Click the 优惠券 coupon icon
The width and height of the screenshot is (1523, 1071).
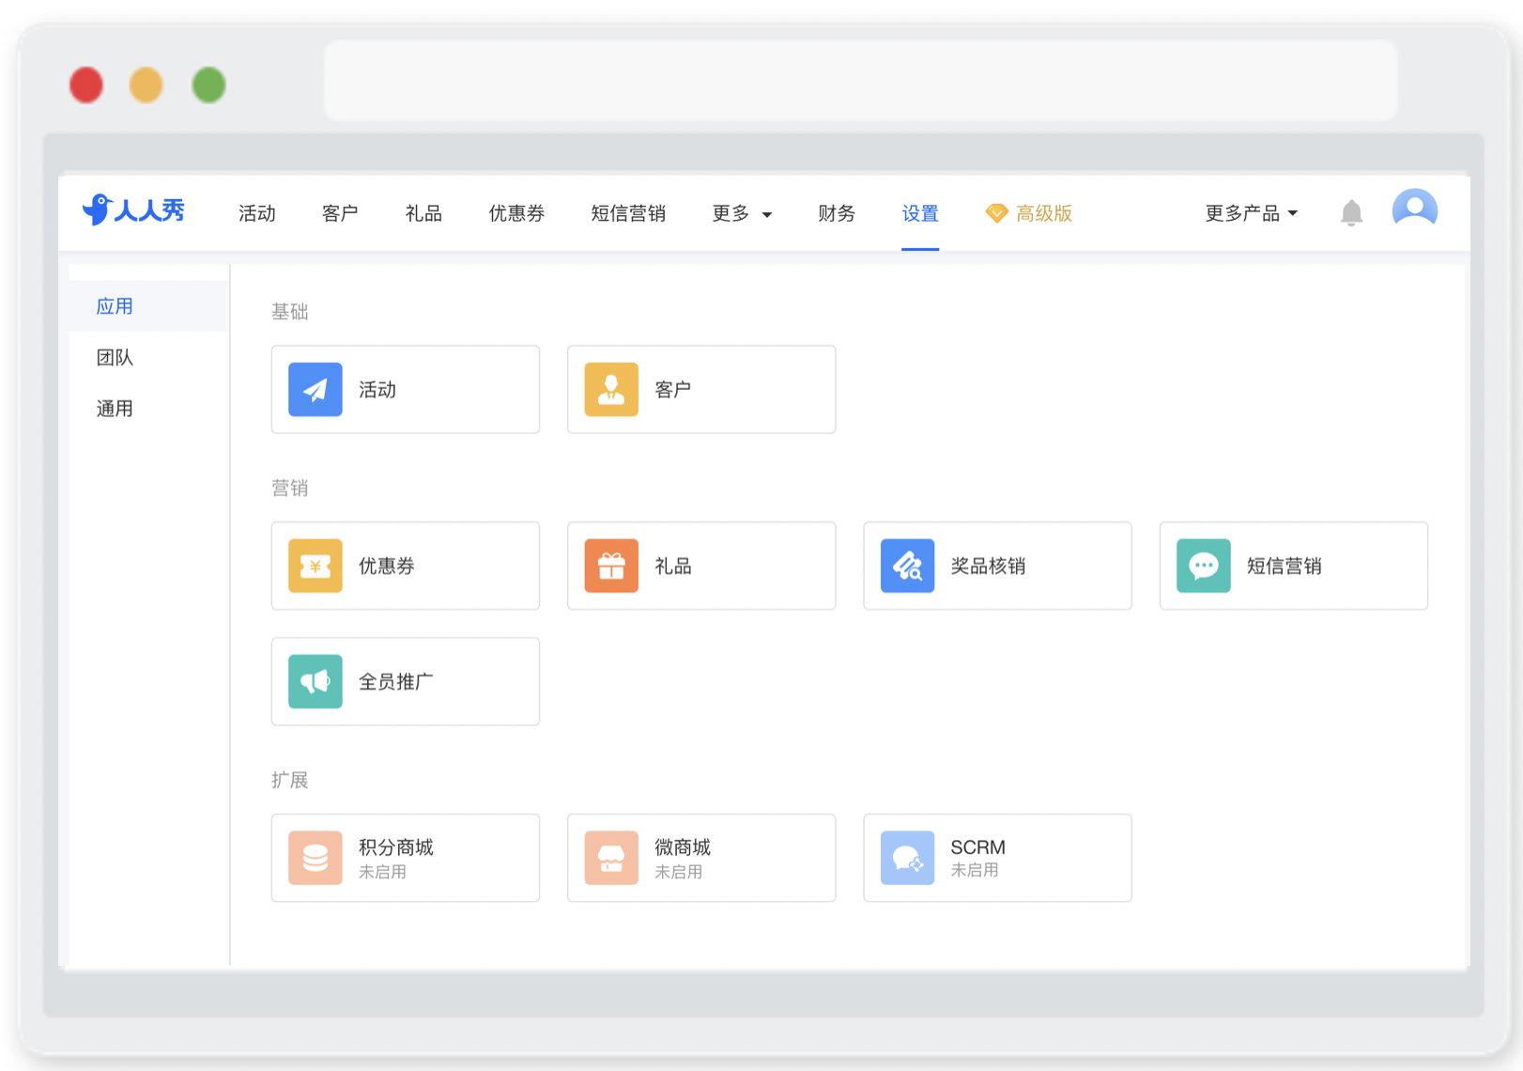coord(315,566)
